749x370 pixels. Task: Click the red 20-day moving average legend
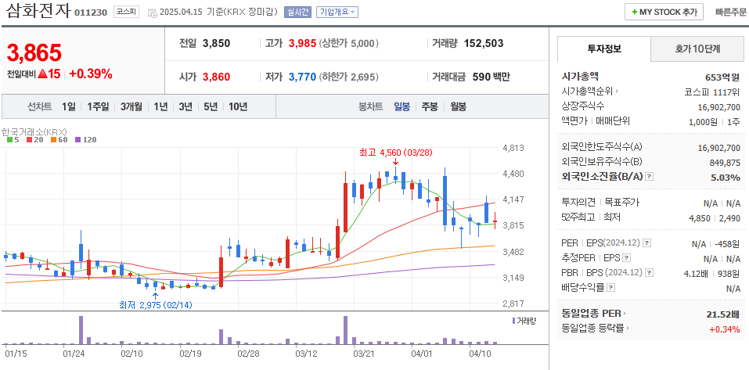pos(34,140)
